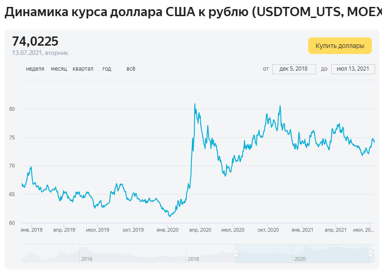Viewport: 382px width, 275px height.
Task: Open the end date field июл 13, 2021
Action: coord(353,69)
